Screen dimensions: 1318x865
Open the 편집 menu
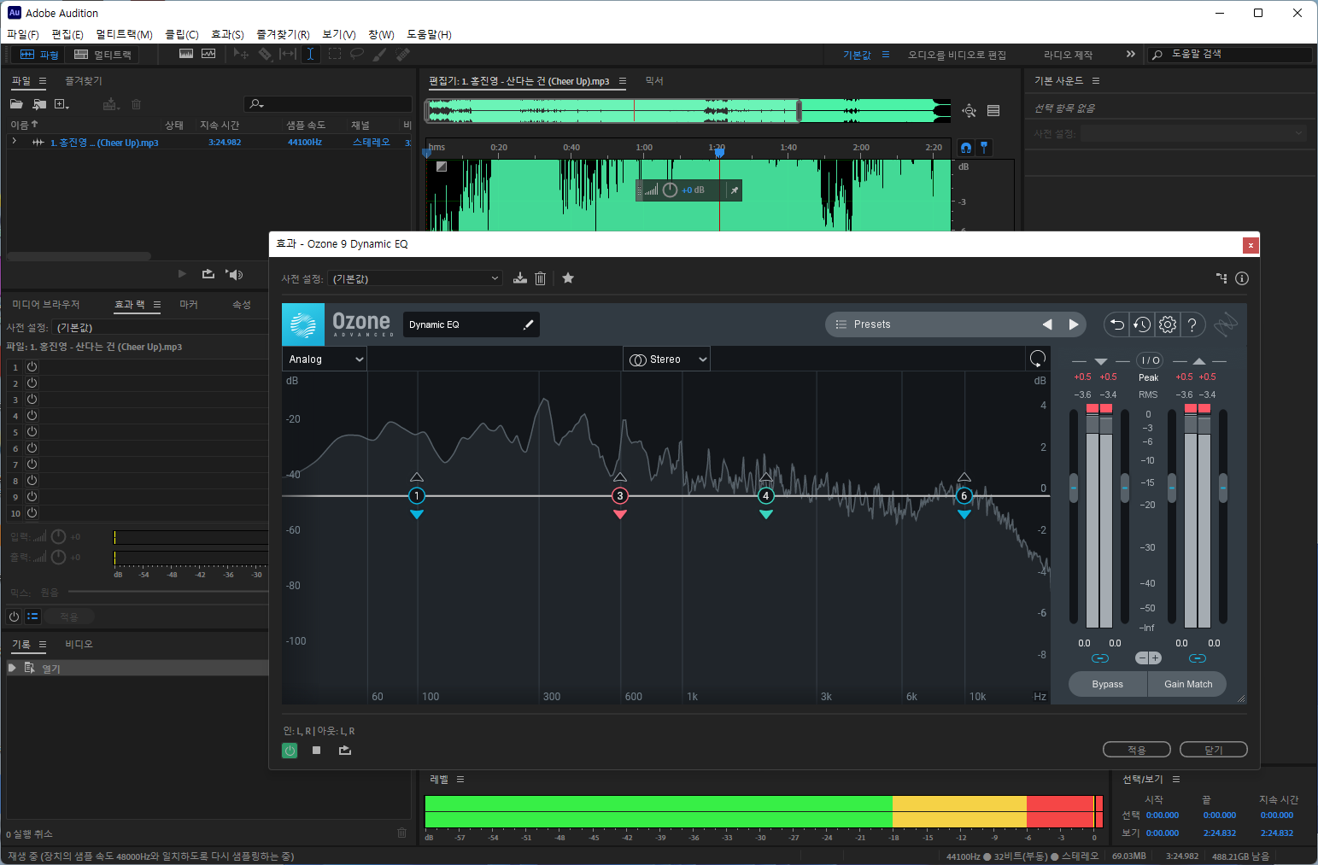point(67,34)
